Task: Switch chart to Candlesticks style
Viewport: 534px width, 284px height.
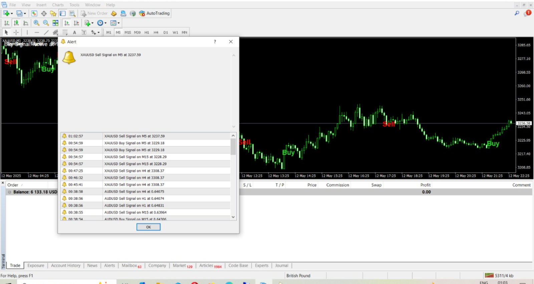Action: [x=16, y=23]
